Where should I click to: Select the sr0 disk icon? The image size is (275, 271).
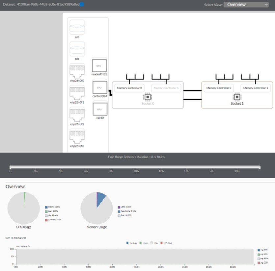coord(77,27)
